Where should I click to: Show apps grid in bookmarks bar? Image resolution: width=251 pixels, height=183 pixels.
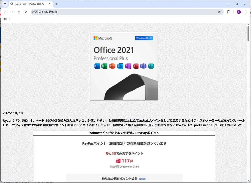pyautogui.click(x=5, y=19)
